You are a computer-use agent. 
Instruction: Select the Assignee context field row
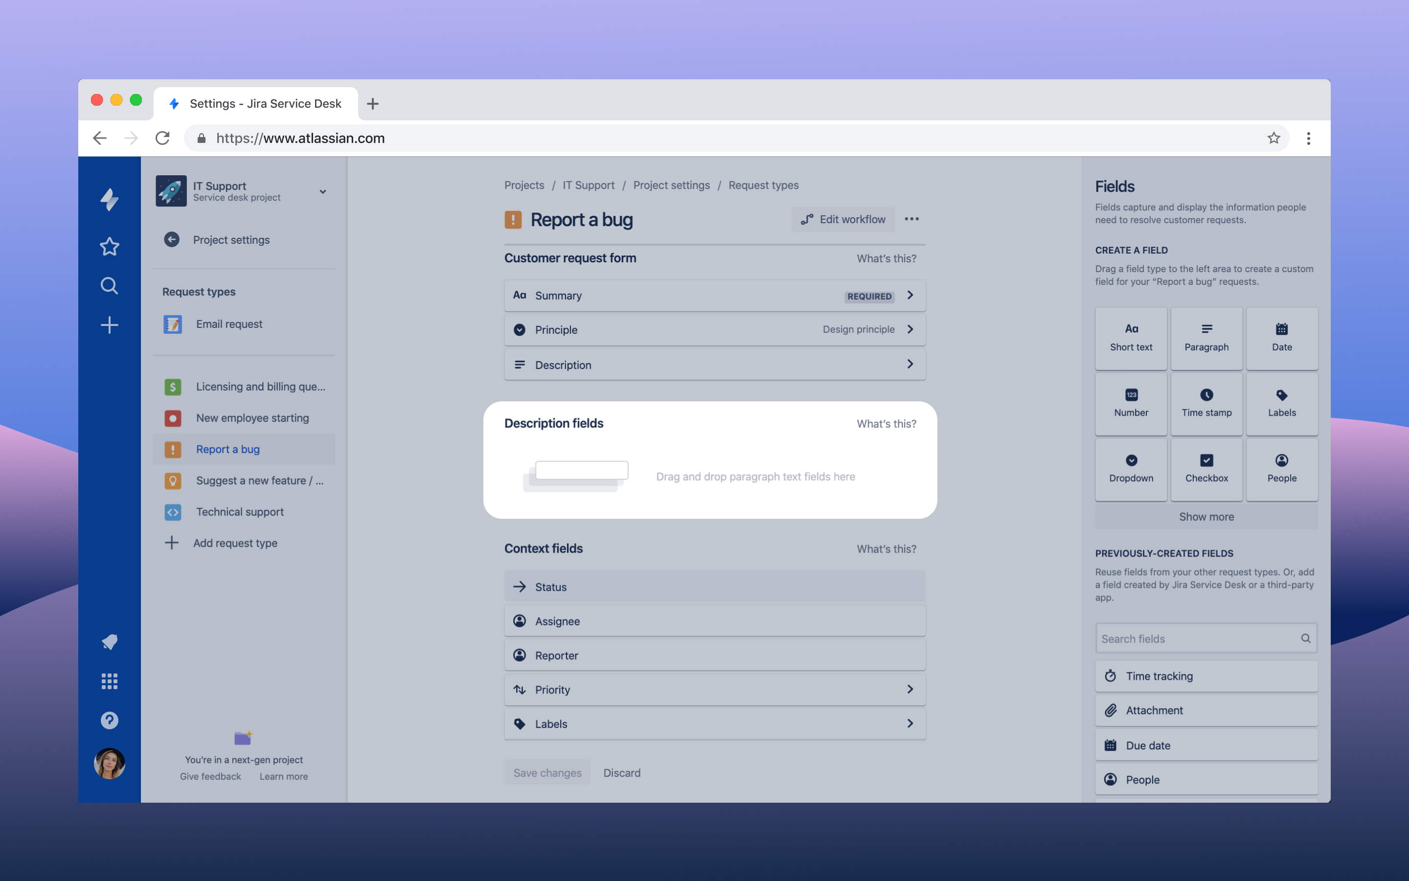[x=714, y=621]
